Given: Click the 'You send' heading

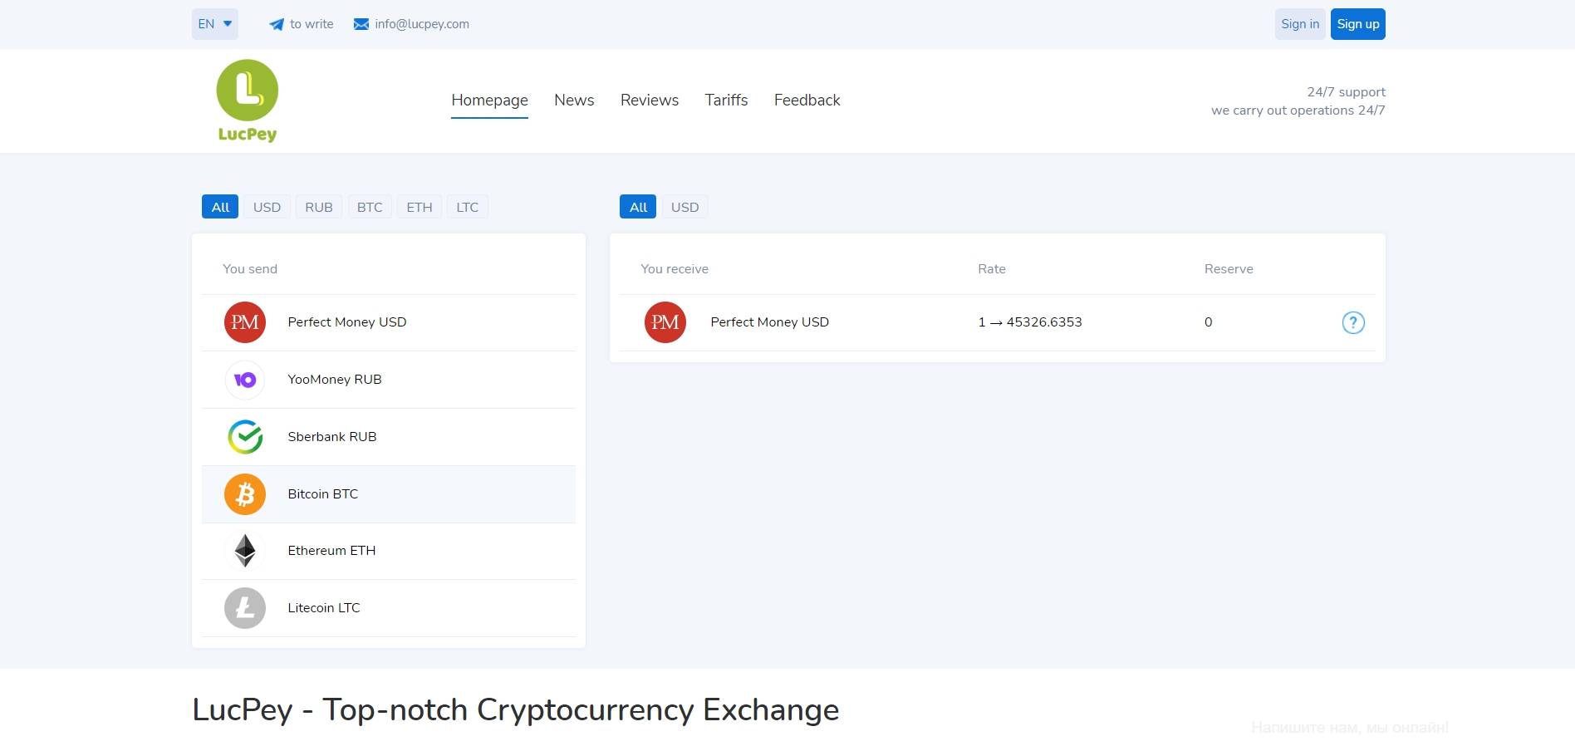Looking at the screenshot, I should coord(250,269).
